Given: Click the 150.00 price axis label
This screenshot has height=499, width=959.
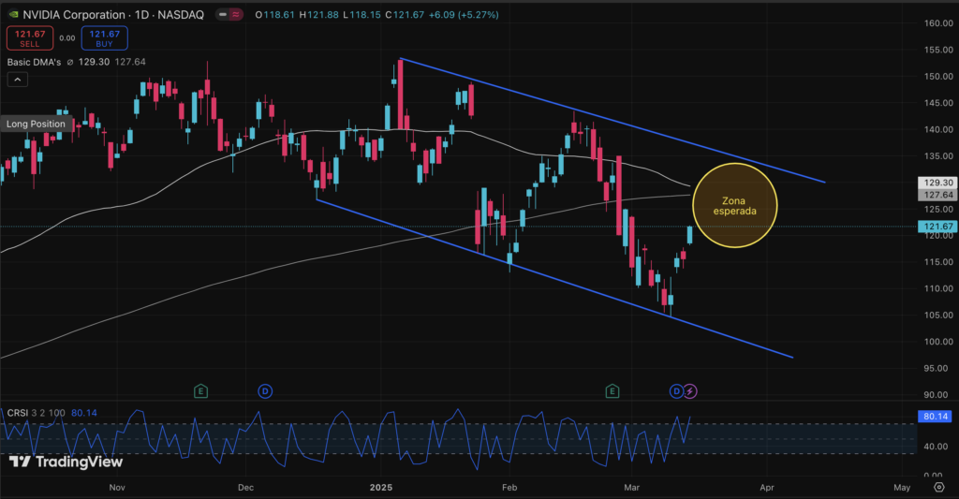Looking at the screenshot, I should click(938, 77).
